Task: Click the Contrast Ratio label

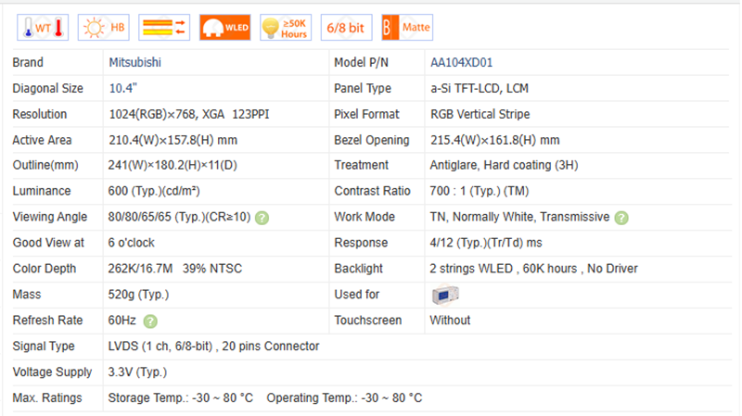Action: click(373, 191)
